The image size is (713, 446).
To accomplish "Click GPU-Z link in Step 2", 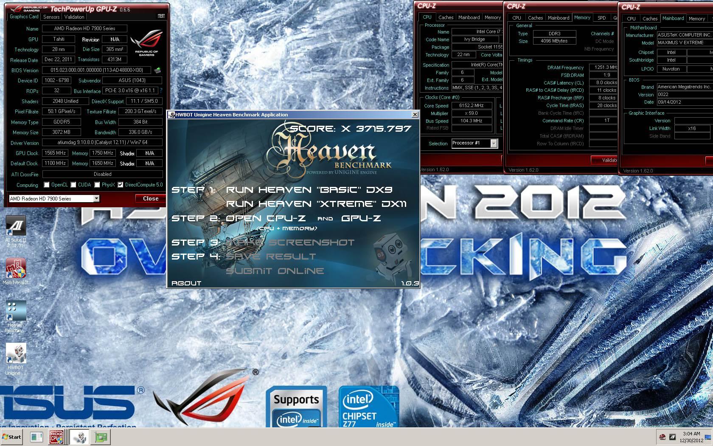I will click(361, 218).
